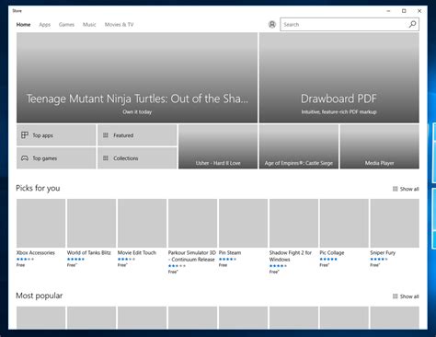436x337 pixels.
Task: Open Pic Collage app thumbnail
Action: point(344,223)
